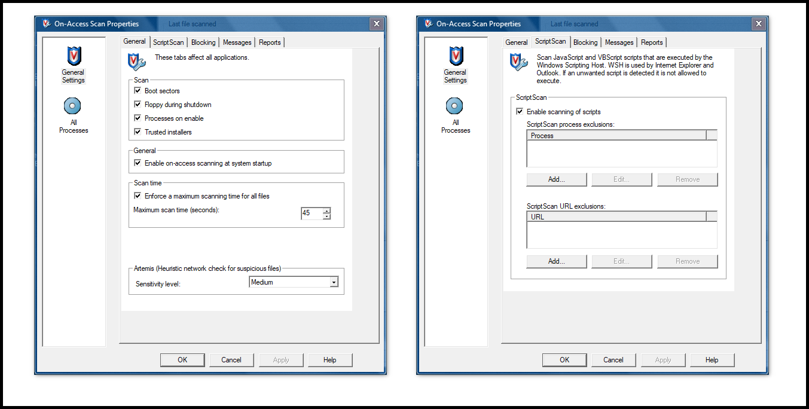This screenshot has width=809, height=409.
Task: Click OK in the ScriptScan-tab dialog
Action: (564, 360)
